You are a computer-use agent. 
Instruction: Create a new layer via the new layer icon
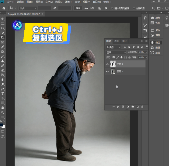[138, 107]
